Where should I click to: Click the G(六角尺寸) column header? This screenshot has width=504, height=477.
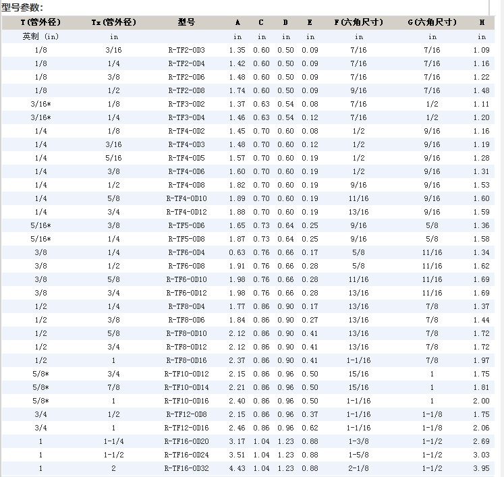pyautogui.click(x=432, y=22)
